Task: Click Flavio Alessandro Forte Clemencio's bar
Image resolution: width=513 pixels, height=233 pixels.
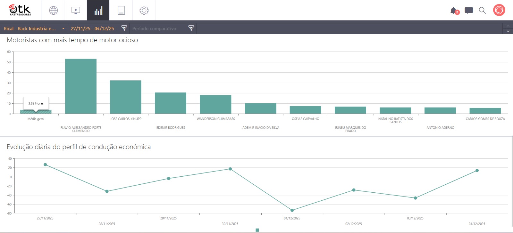Action: coord(81,86)
